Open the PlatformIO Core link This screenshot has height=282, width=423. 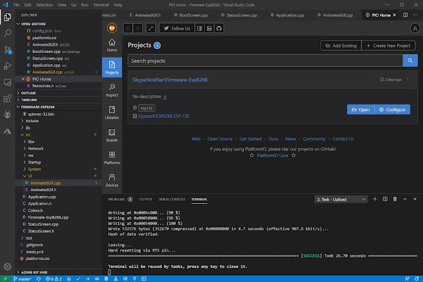pyautogui.click(x=272, y=156)
